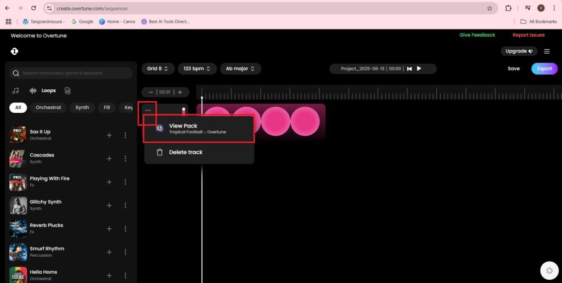
Task: Open Report Issues link
Action: (529, 35)
